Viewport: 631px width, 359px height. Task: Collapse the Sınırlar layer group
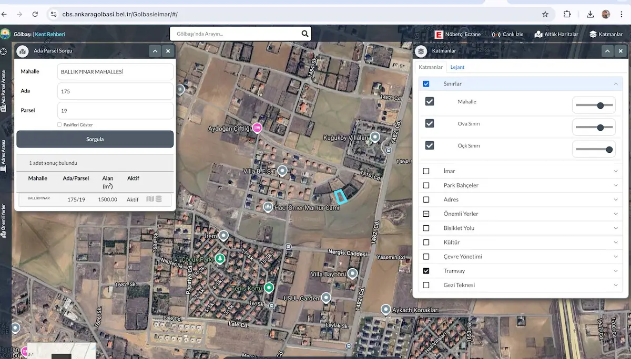[615, 83]
